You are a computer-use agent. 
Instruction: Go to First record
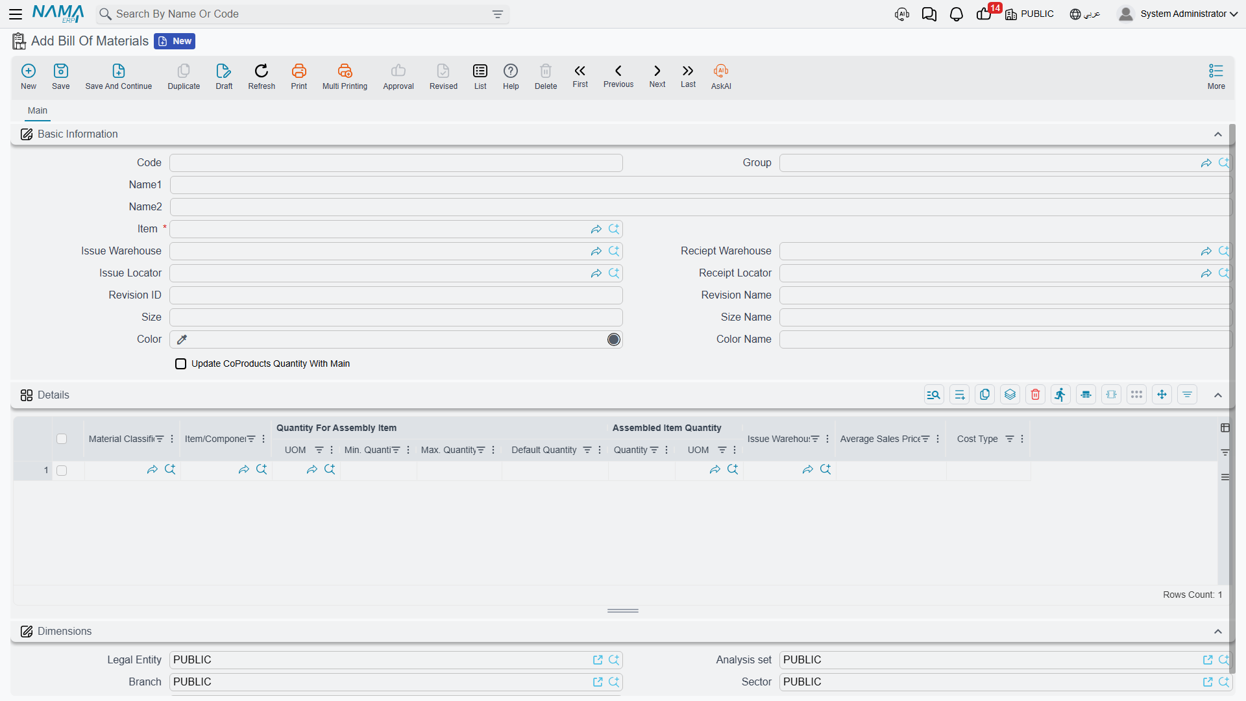click(x=580, y=76)
